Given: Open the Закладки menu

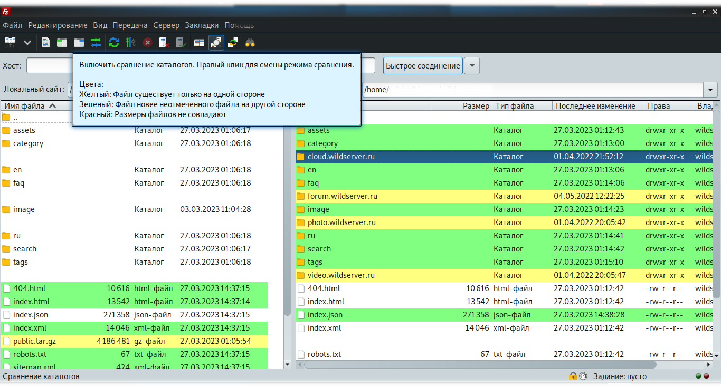Looking at the screenshot, I should (x=202, y=25).
